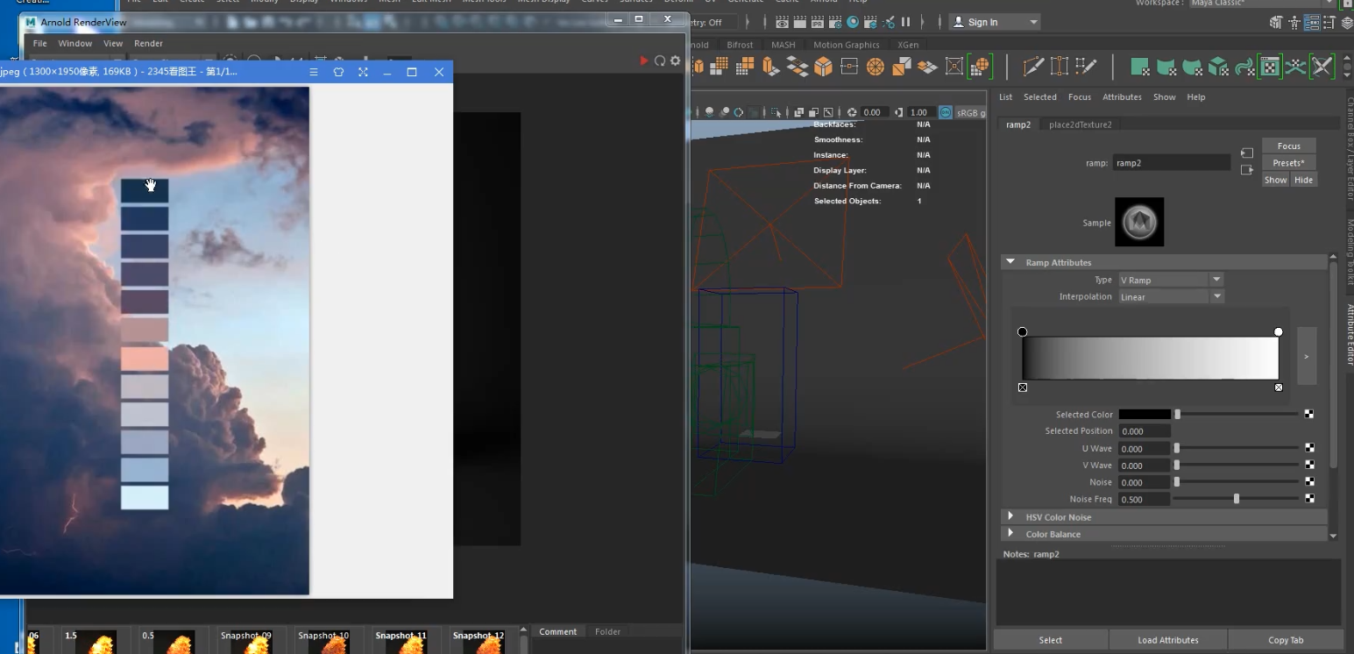Click the Selected Position value field
This screenshot has width=1354, height=654.
[1145, 431]
